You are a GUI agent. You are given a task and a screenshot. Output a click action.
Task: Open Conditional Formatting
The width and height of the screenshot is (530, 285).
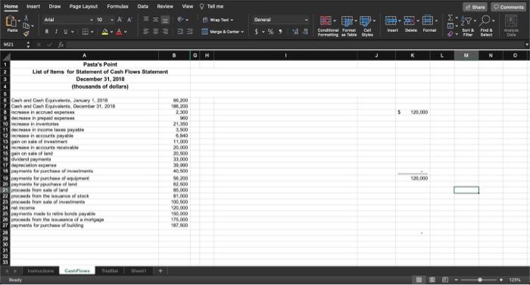point(328,26)
